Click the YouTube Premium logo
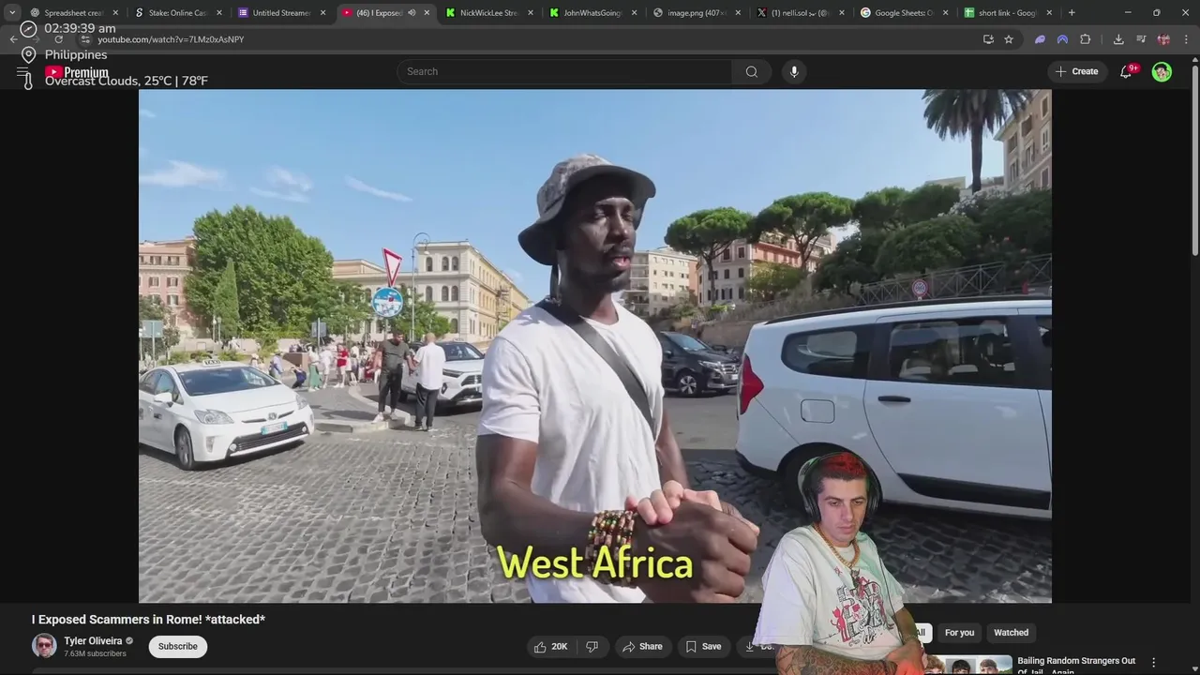 point(76,72)
